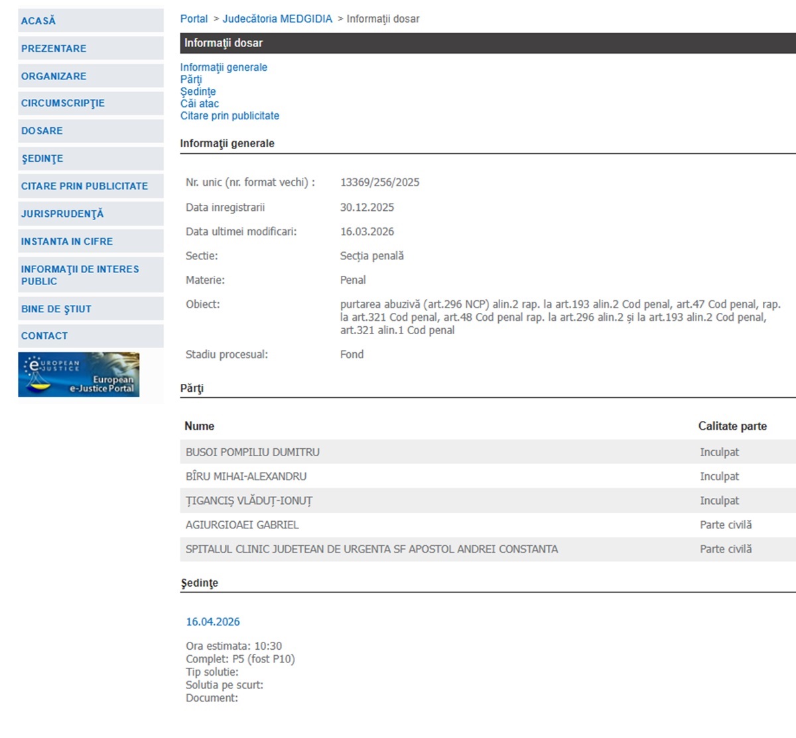Click the Portal breadcrumb link
Screen dimensions: 796x738
194,19
